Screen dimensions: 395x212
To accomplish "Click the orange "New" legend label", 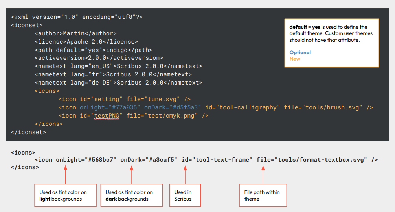I will (295, 59).
